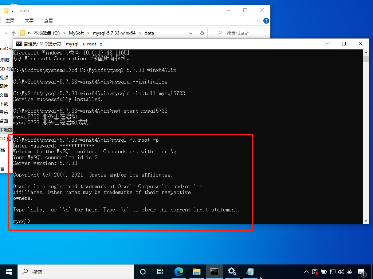This screenshot has width=373, height=279.
Task: Open the recent locations dropdown arrow
Action: pos(7,33)
